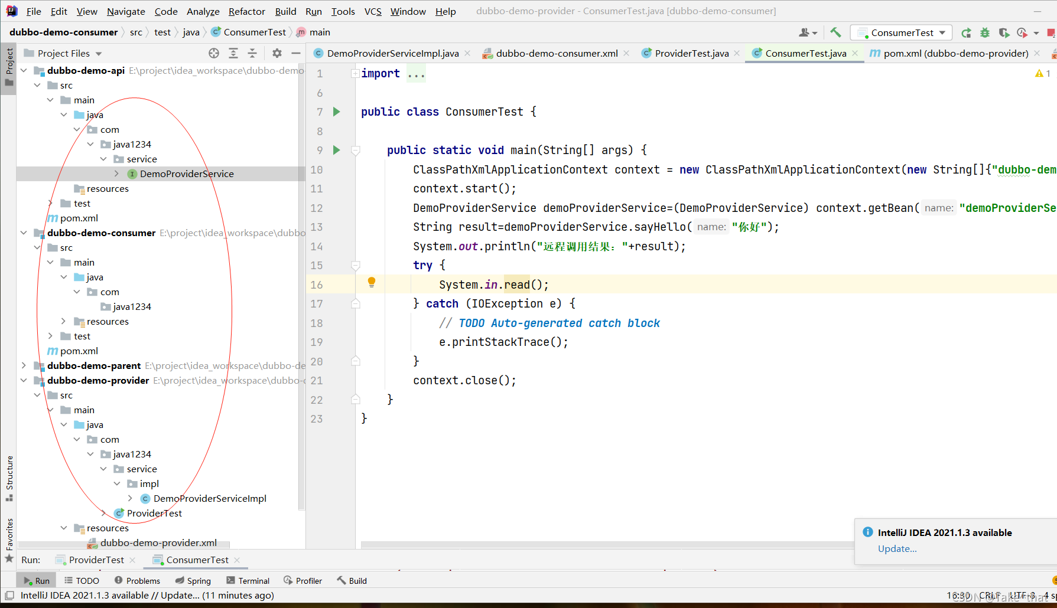Toggle tool window bars icon in status bar
Viewport: 1057px width, 608px height.
(x=9, y=596)
